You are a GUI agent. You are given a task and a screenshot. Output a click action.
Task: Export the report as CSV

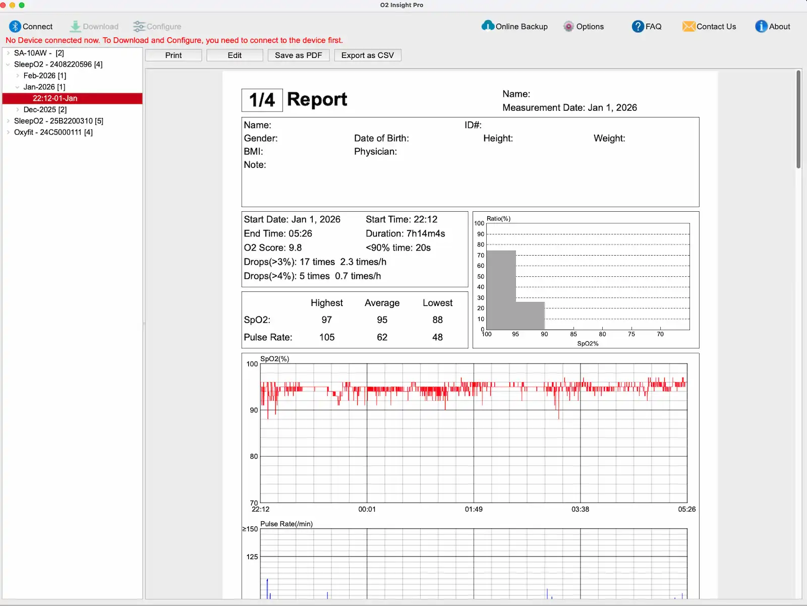(367, 55)
